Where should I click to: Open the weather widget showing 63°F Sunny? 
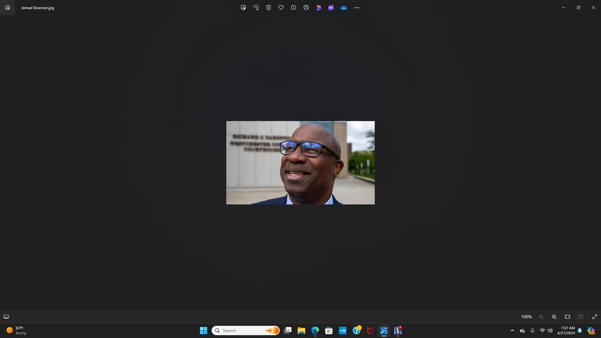tap(17, 330)
